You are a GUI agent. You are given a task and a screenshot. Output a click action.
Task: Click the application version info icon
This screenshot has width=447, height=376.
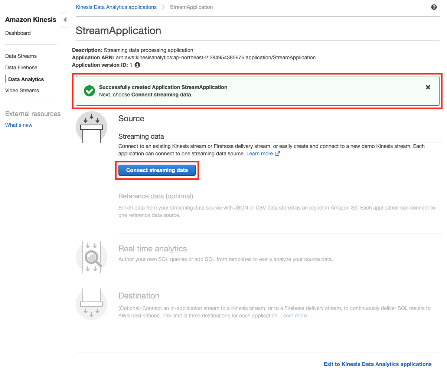click(137, 65)
